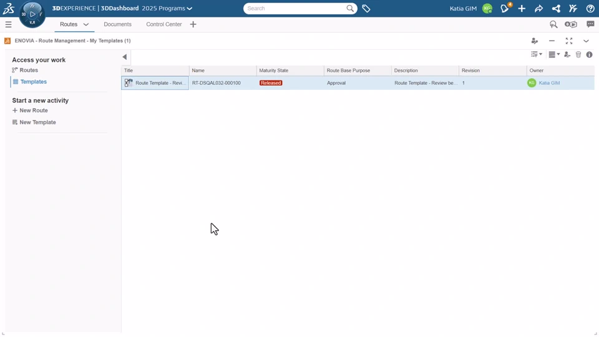
Task: Open the widget options chevron menu
Action: tap(586, 41)
